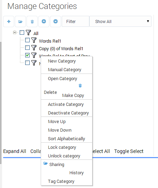Select Copy (0) of Words Rel1 item
The image size is (158, 188).
[61, 49]
